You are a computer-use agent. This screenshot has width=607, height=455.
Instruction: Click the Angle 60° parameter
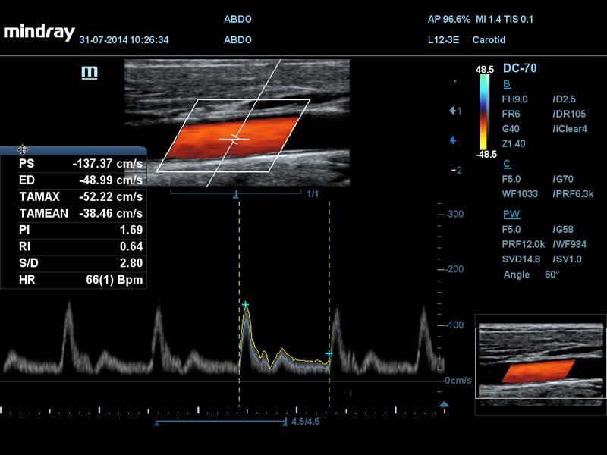pyautogui.click(x=531, y=275)
